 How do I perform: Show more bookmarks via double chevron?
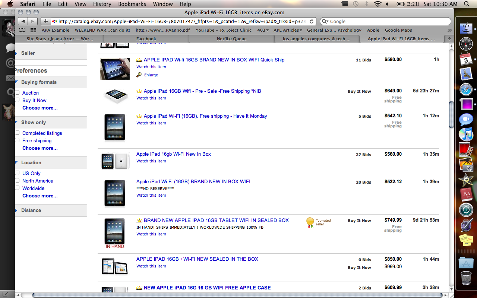(x=450, y=30)
